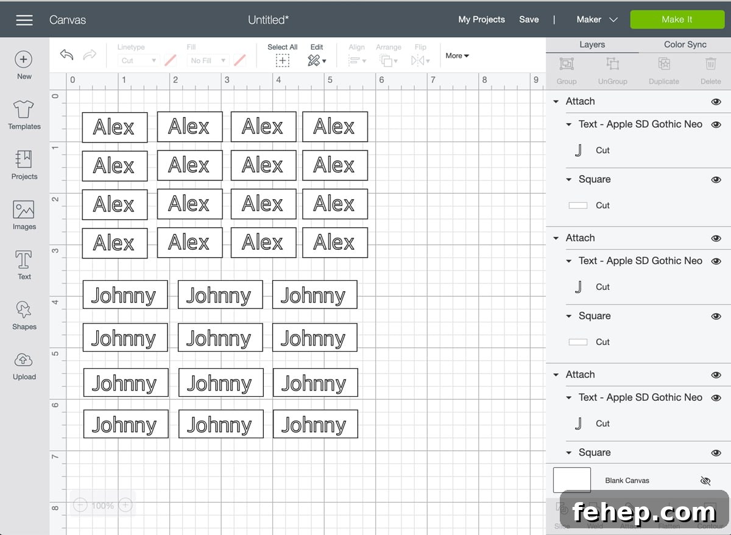The image size is (731, 535).
Task: Hide the third Attach group
Action: click(716, 375)
